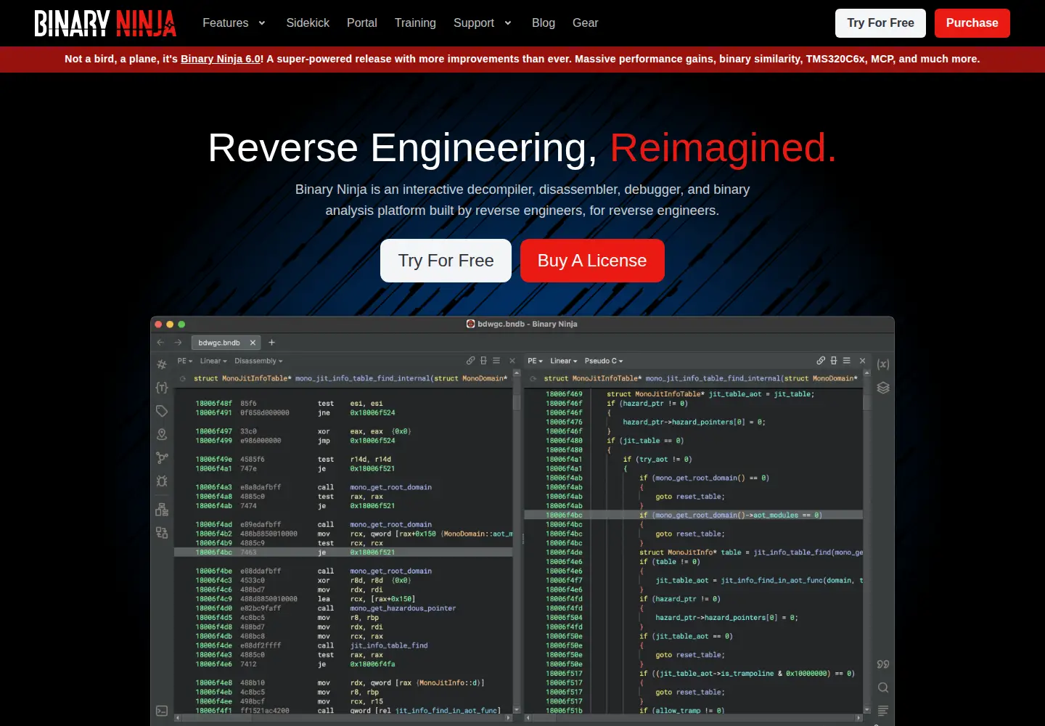Open the Types sidebar {T} icon
The width and height of the screenshot is (1045, 726).
point(162,388)
